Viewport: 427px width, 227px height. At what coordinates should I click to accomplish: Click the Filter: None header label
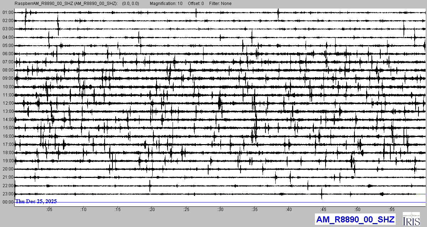pos(220,4)
